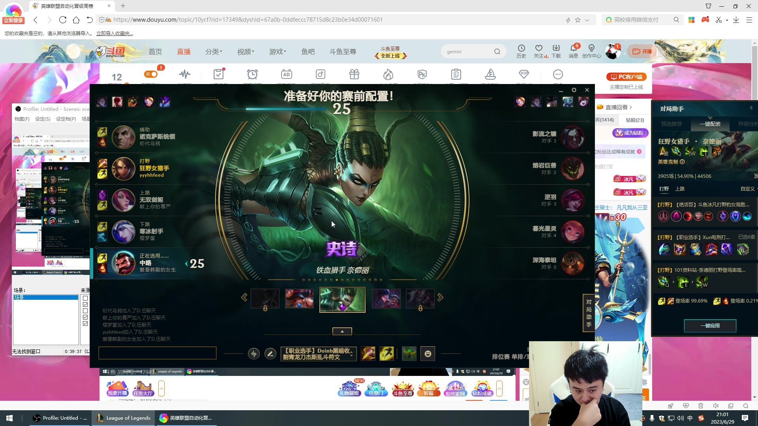Expand the browser address bar dropdown arrow
The image size is (758, 426).
(587, 20)
